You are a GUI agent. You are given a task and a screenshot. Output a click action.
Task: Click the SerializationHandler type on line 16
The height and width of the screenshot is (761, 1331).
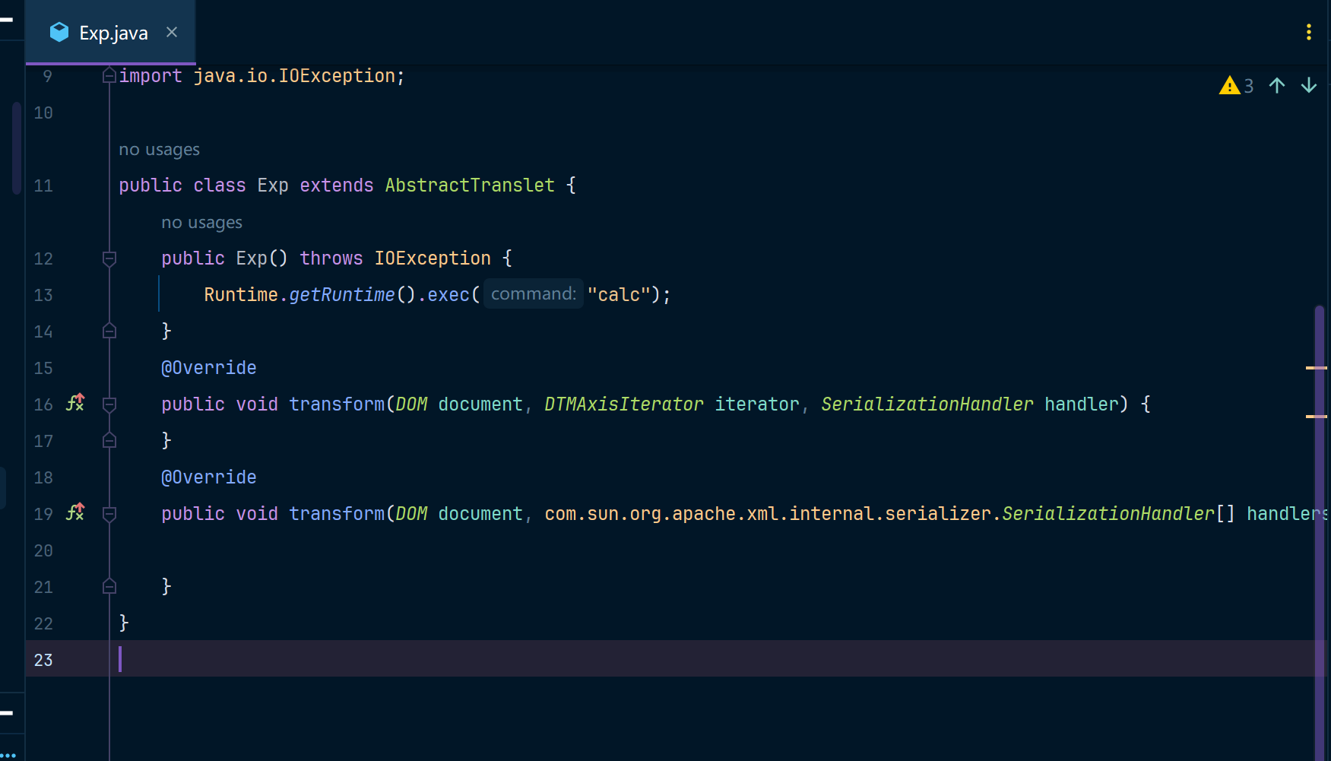pyautogui.click(x=927, y=404)
